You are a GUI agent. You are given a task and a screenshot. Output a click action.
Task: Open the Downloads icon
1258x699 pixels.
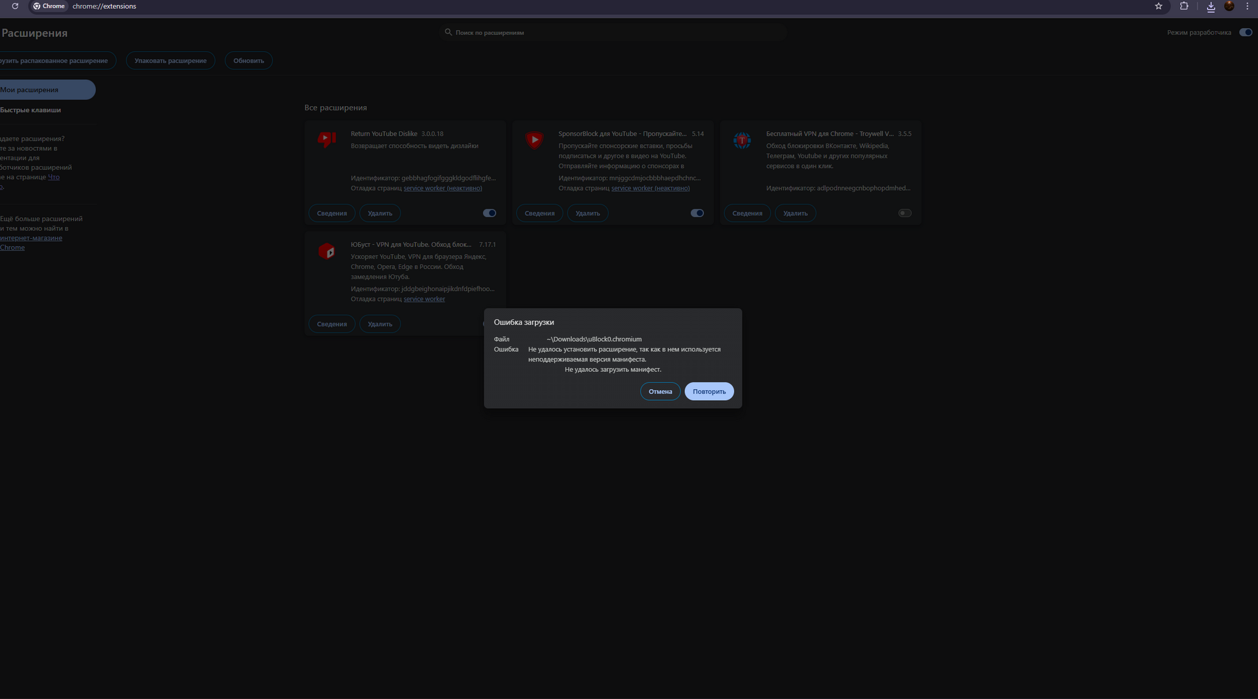(x=1211, y=6)
